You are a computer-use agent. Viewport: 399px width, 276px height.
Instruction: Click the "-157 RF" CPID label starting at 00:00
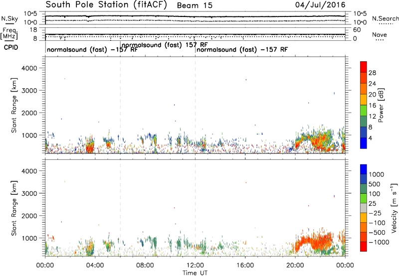coord(124,49)
